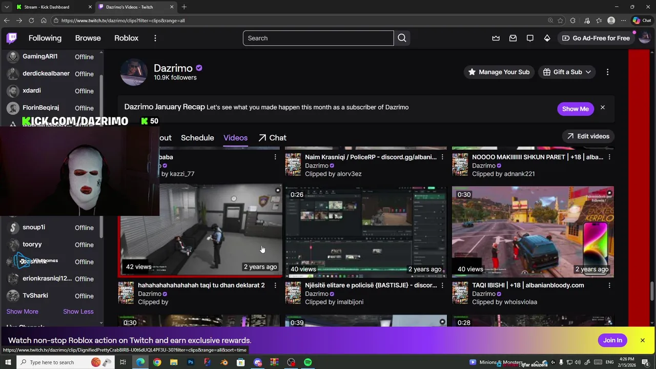Go to Browse in top navigation

(88, 38)
